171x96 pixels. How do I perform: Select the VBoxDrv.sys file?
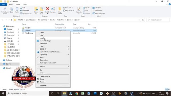pos(29,33)
